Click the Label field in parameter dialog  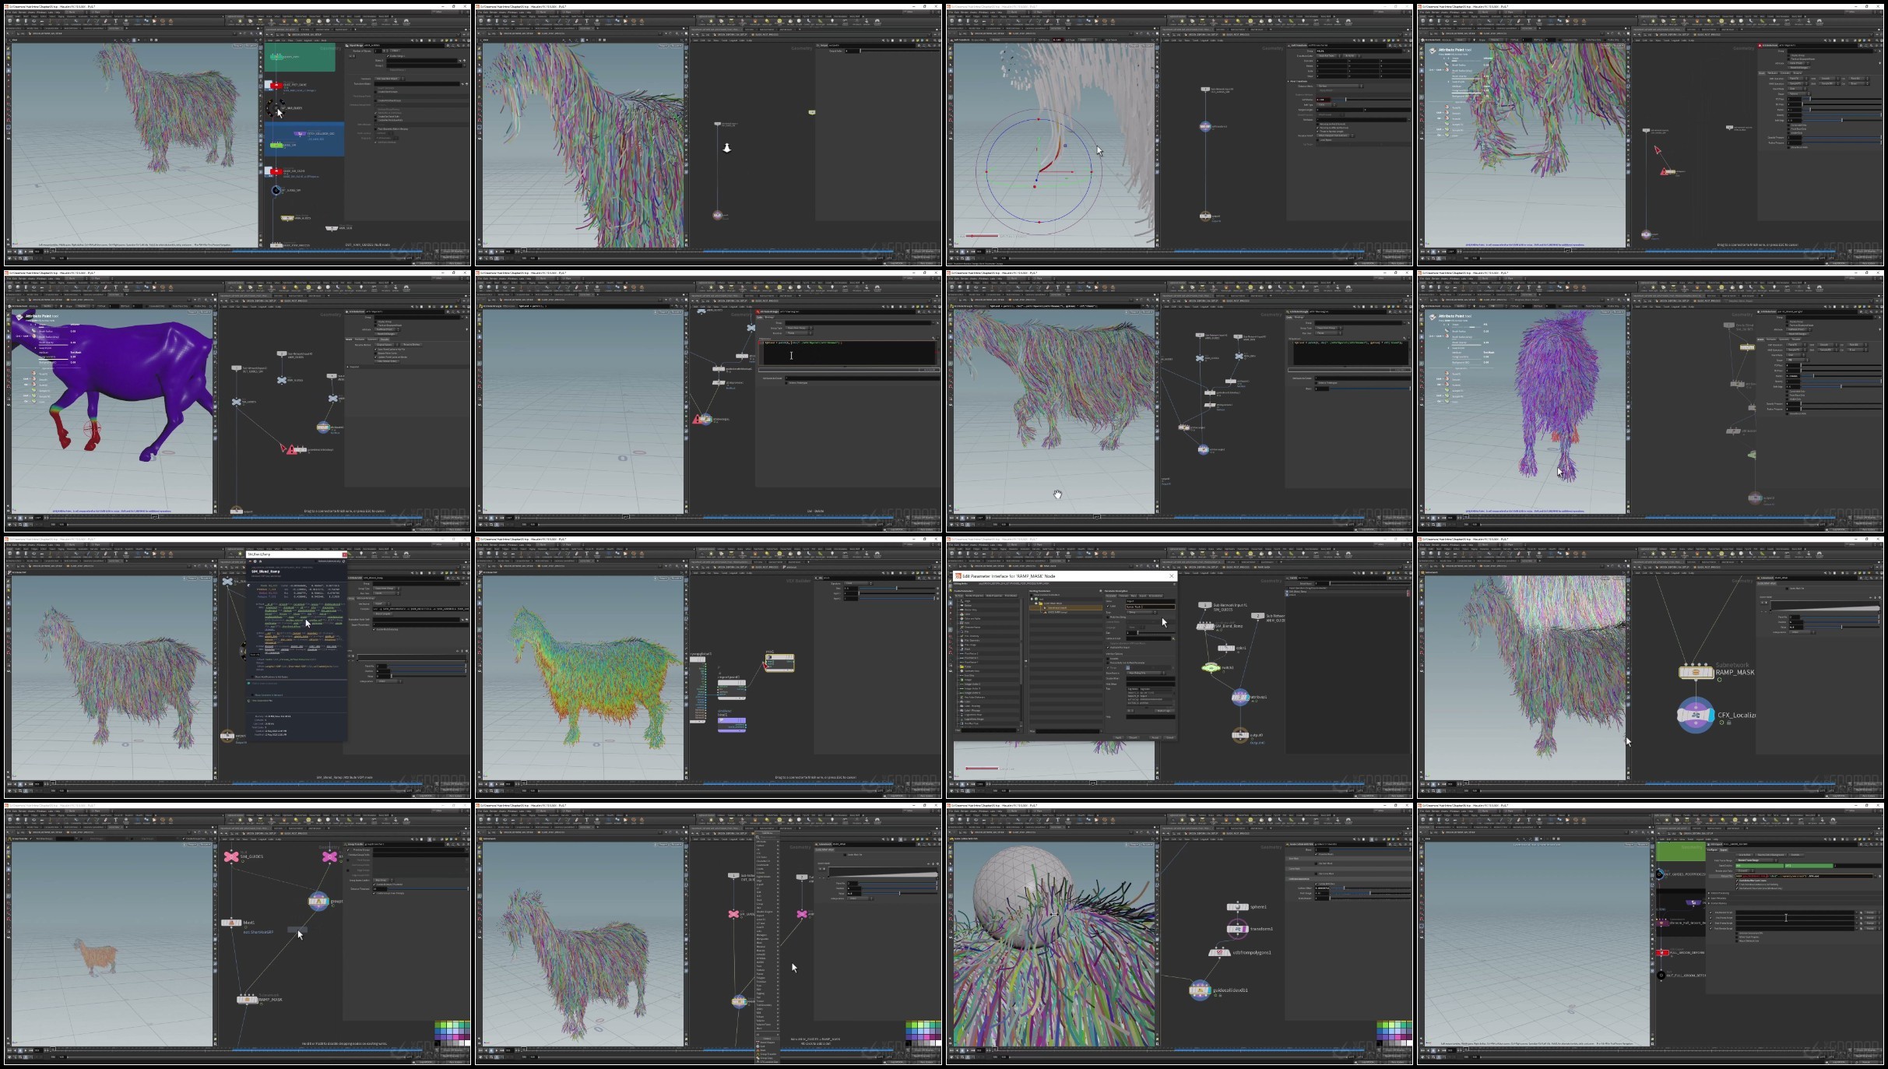(1150, 607)
